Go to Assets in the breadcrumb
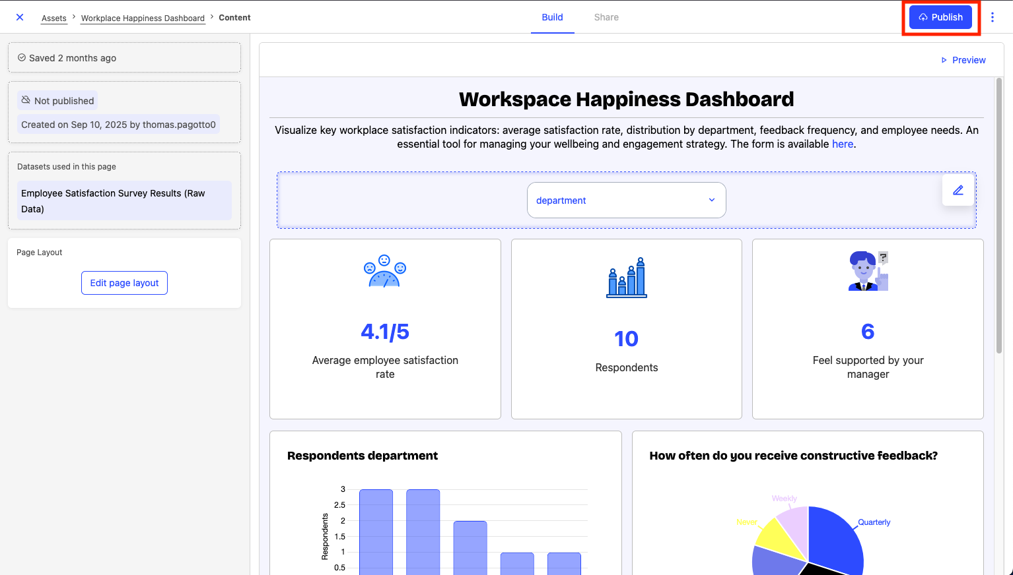 pos(54,18)
